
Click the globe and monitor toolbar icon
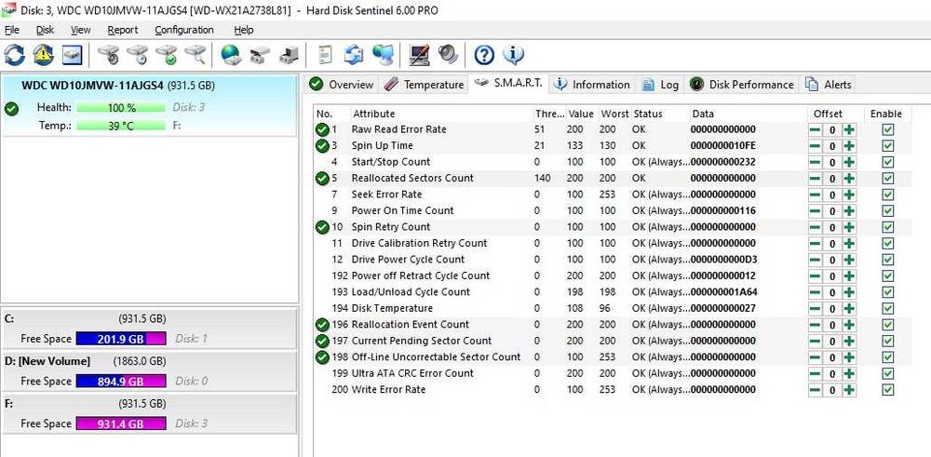(x=383, y=55)
